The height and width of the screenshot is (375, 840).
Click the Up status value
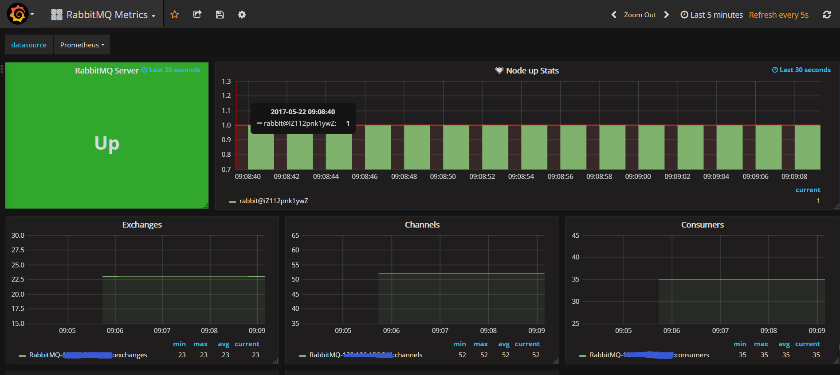coord(107,143)
